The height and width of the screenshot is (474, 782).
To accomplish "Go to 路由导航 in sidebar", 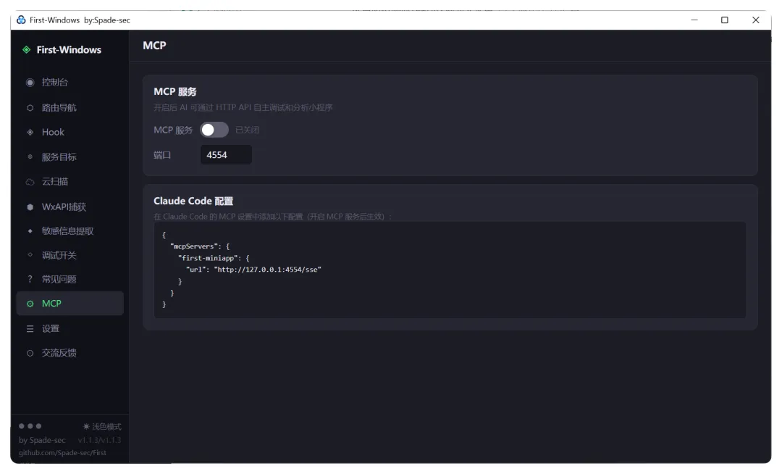I will [x=70, y=108].
